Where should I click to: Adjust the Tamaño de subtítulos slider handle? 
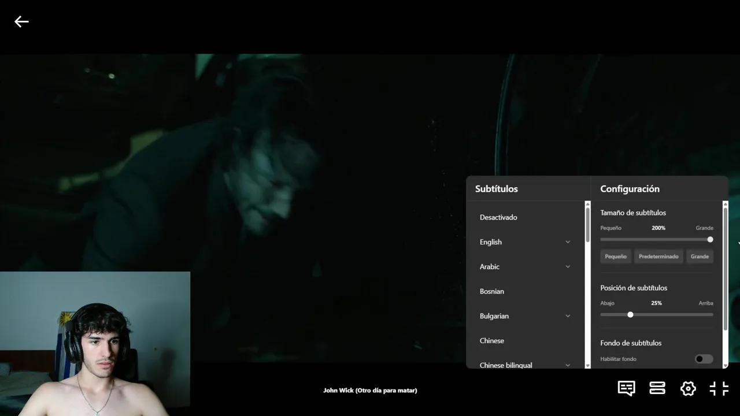tap(710, 239)
